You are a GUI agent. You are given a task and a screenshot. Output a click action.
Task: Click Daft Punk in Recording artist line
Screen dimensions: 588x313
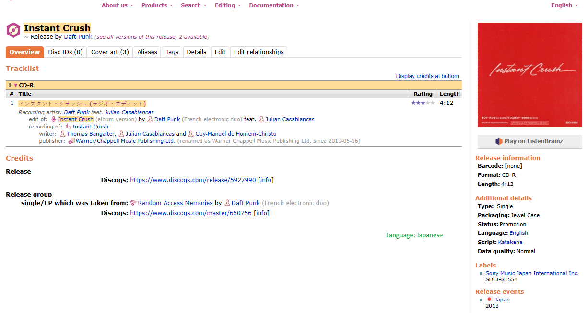(77, 112)
